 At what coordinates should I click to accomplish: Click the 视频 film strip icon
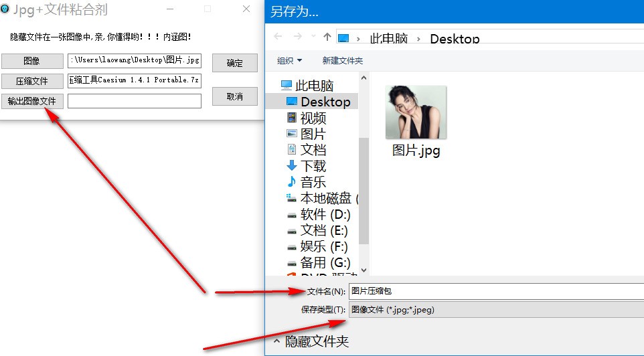(292, 118)
